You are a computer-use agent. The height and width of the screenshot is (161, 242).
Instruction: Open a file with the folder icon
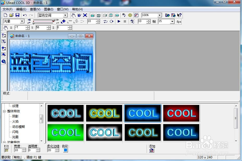pyautogui.click(x=11, y=15)
